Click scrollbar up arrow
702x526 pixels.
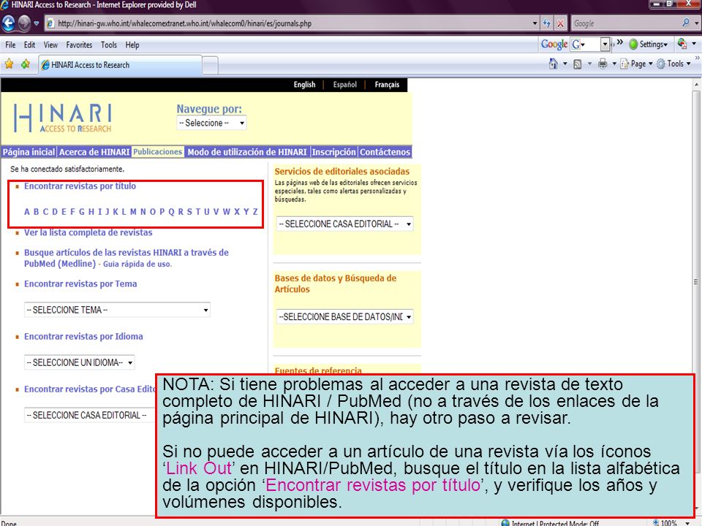tap(695, 84)
